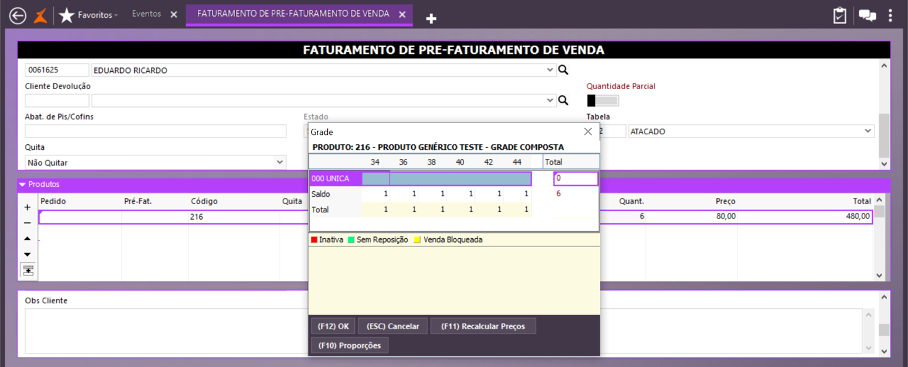908x367 pixels.
Task: Add a product row with plus icon
Action: (x=27, y=207)
